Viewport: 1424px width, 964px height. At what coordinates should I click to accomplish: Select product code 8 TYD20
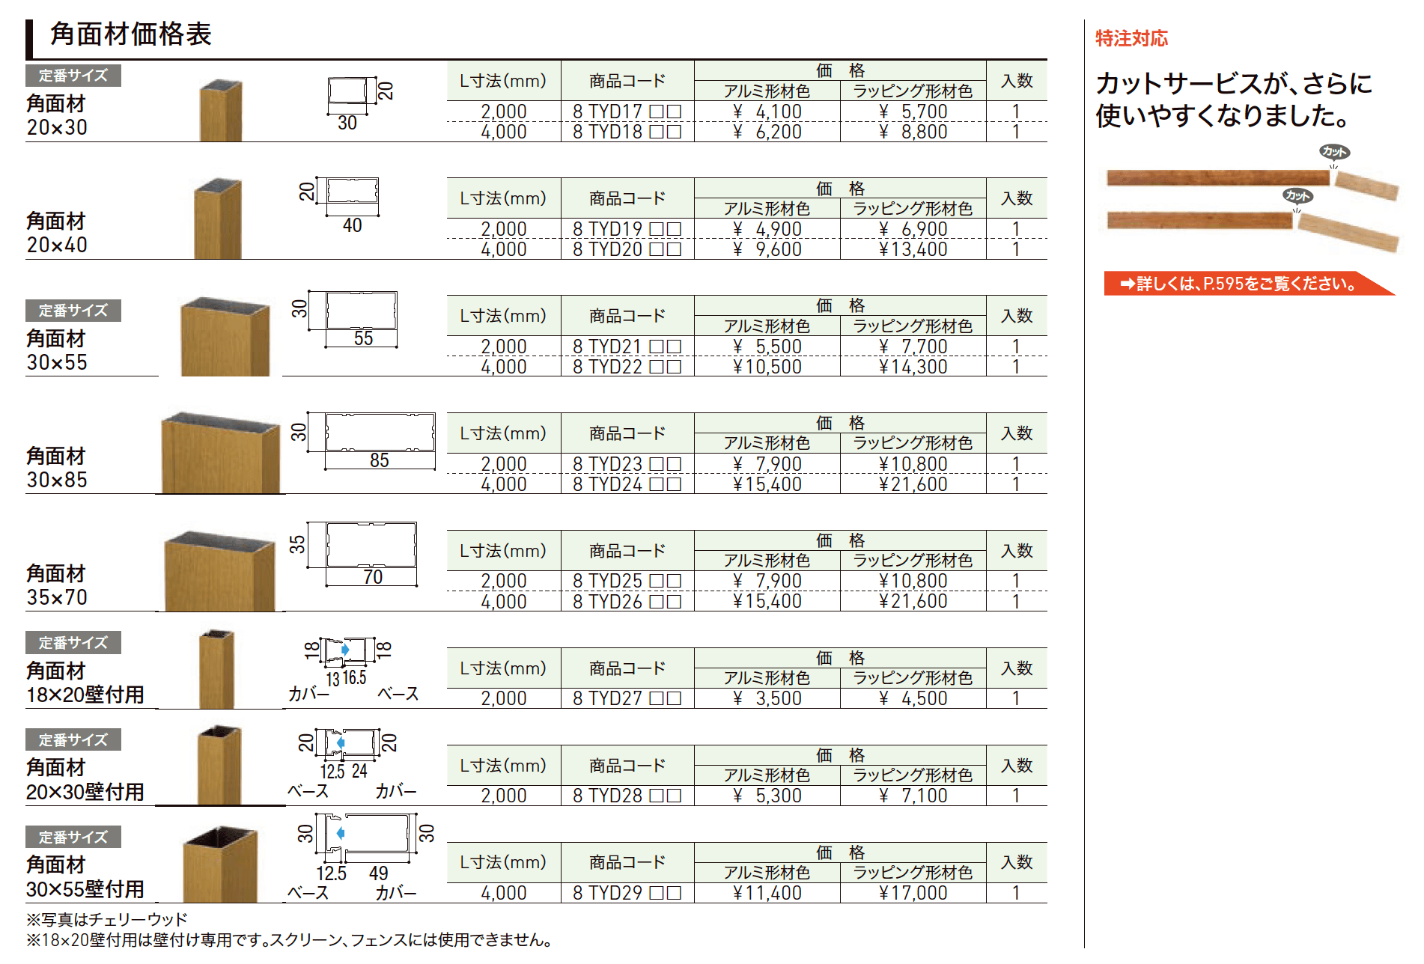(627, 249)
